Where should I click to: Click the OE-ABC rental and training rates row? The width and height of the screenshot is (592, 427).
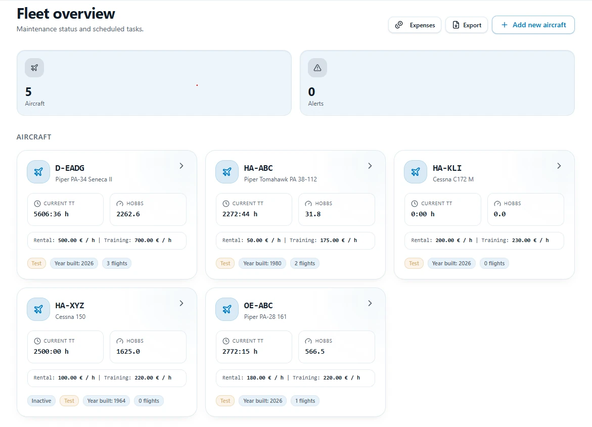tap(295, 378)
